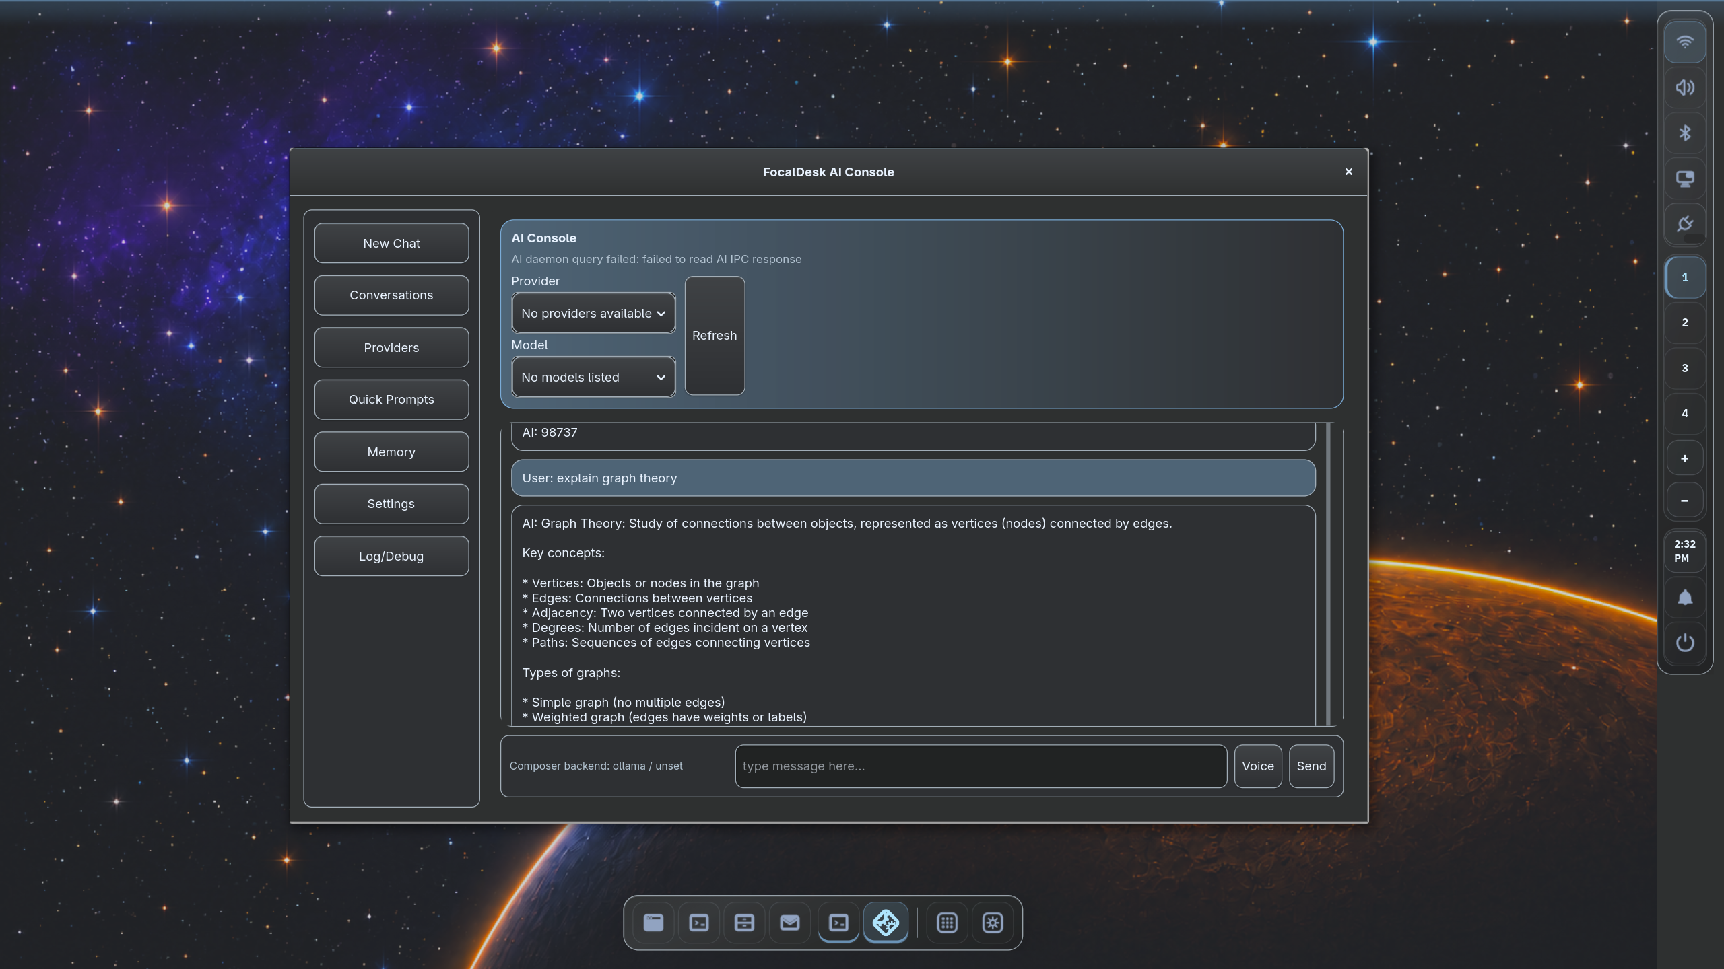Focus the running terminal icon in dock
This screenshot has height=969, width=1724.
point(838,923)
